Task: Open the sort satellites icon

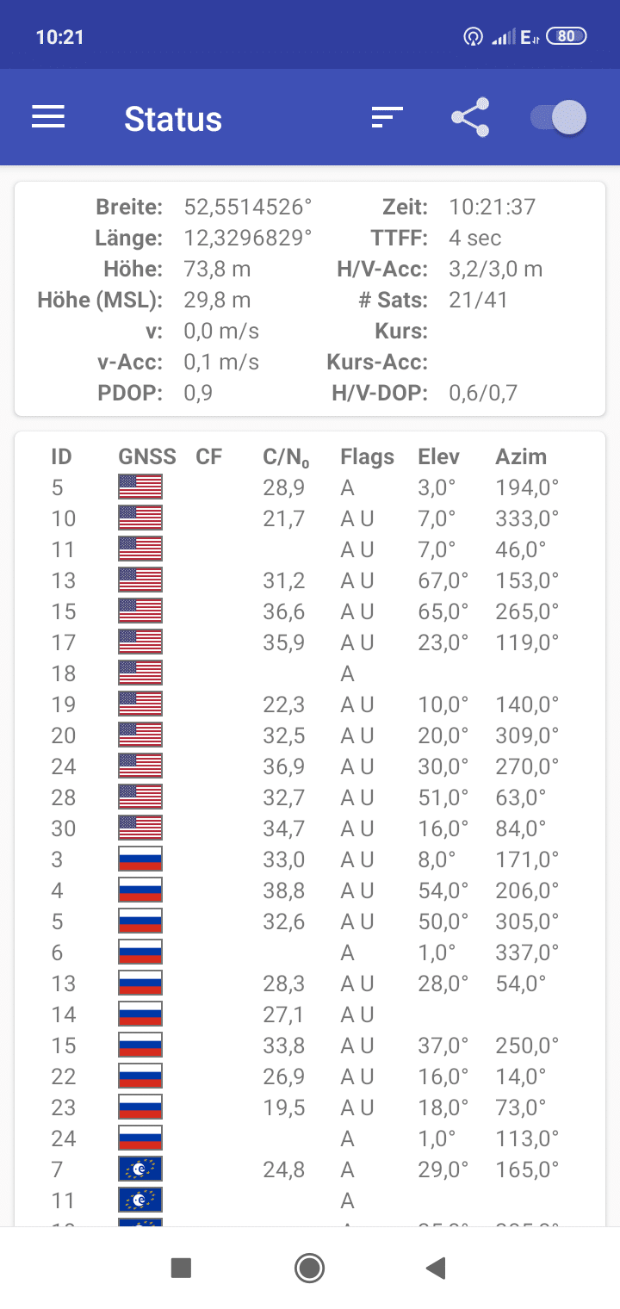Action: (x=387, y=117)
